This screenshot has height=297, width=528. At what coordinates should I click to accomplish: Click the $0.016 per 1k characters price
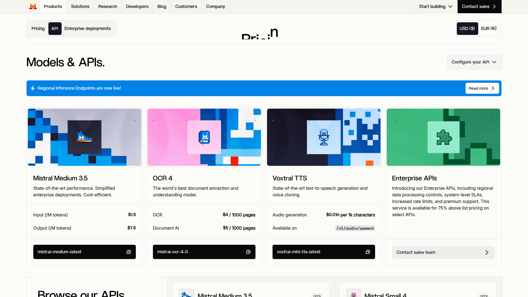coord(351,215)
